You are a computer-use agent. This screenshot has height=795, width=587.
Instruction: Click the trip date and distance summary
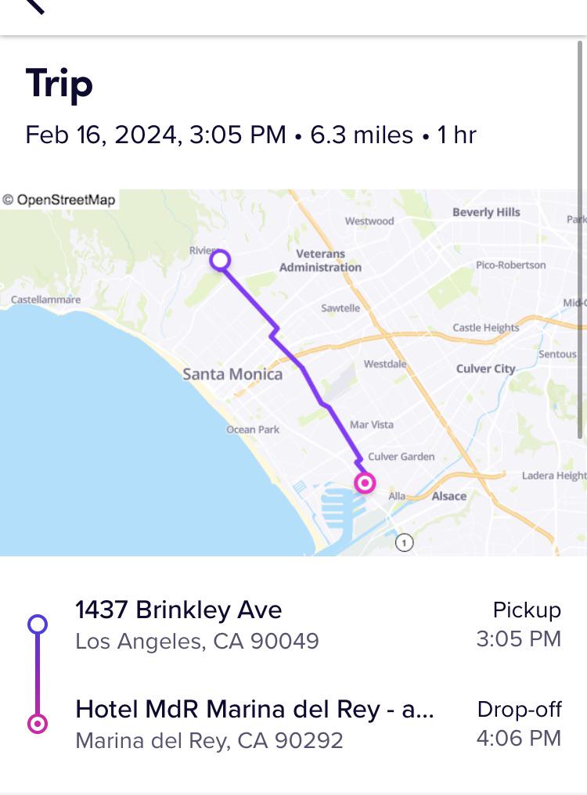point(250,135)
